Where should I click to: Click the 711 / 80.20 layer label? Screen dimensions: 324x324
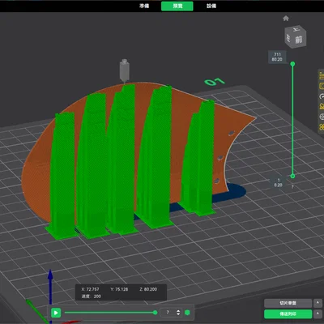(277, 57)
